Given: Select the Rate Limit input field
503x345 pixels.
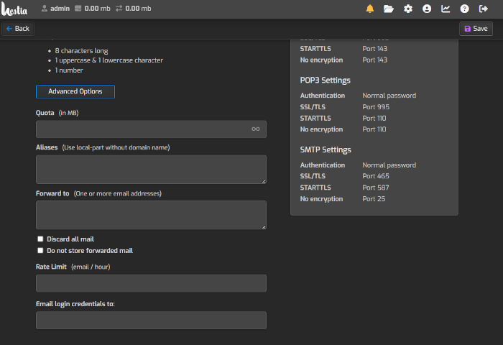Looking at the screenshot, I should [x=151, y=283].
